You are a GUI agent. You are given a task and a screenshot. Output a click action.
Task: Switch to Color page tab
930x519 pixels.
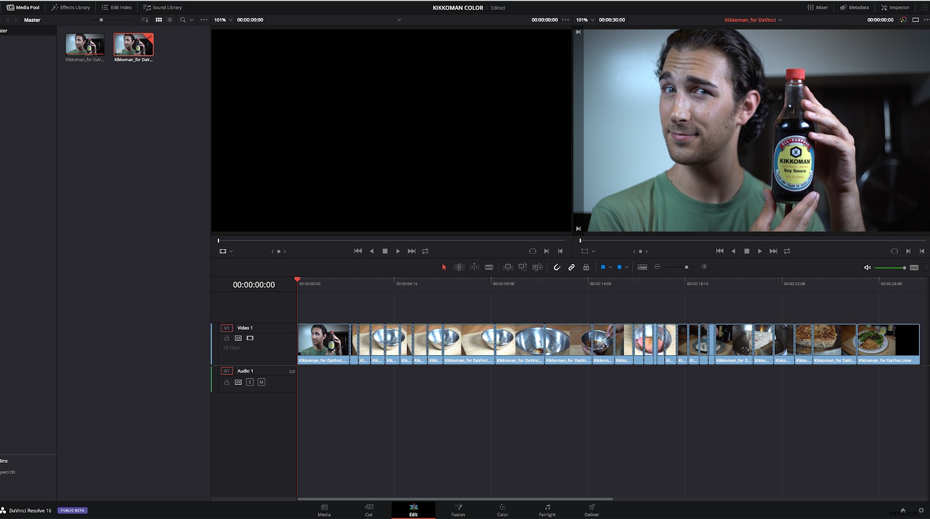(x=503, y=510)
